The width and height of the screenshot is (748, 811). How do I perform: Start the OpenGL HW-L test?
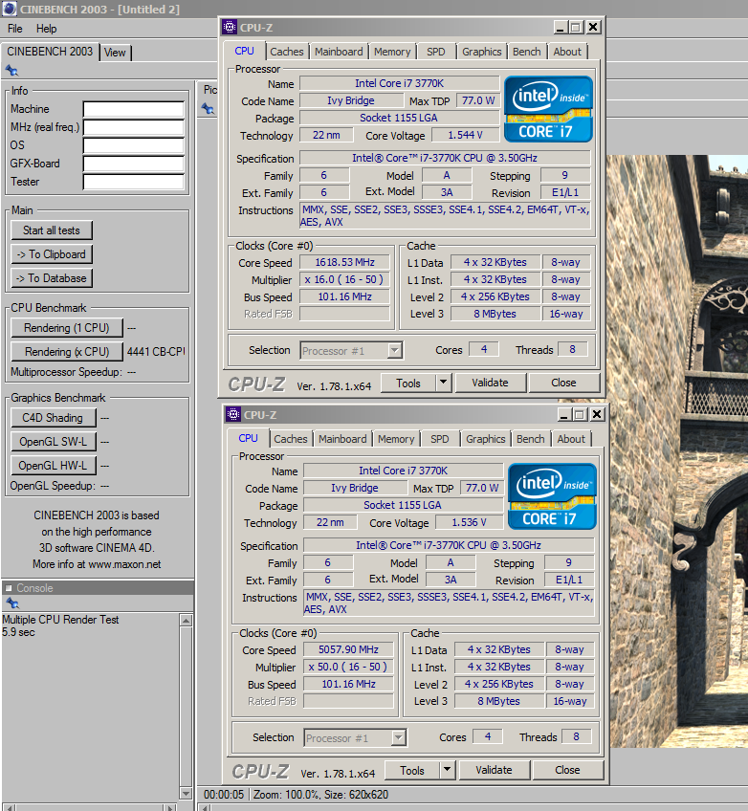[x=53, y=466]
